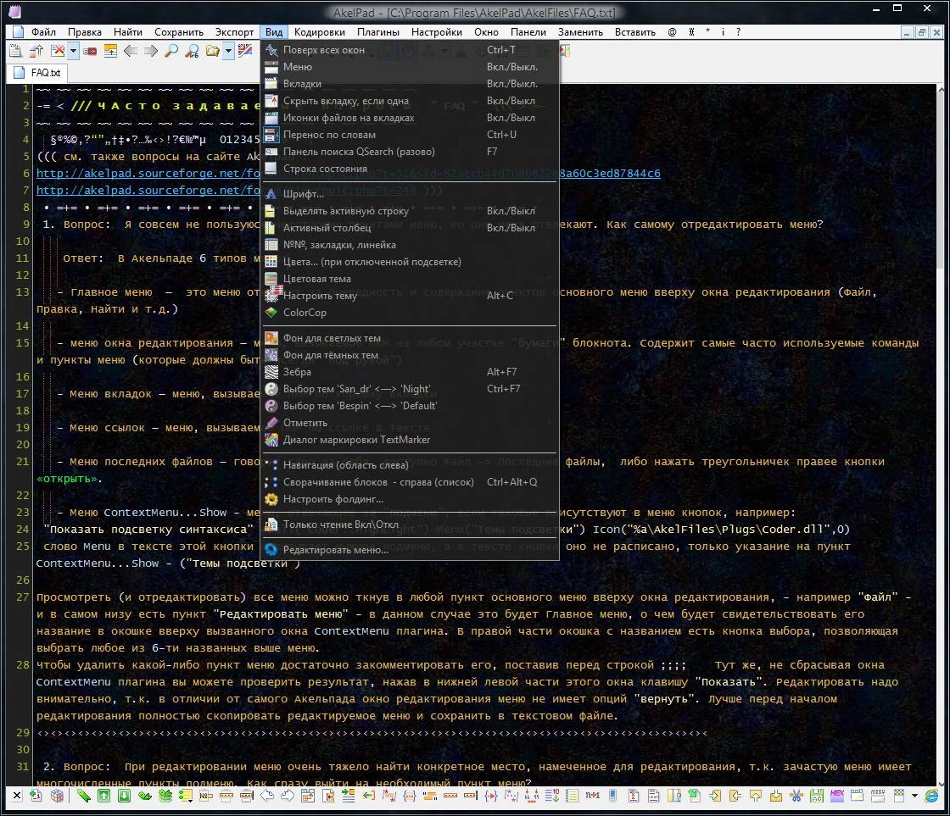Click the HEX icon in the bottom toolbar

[x=836, y=796]
